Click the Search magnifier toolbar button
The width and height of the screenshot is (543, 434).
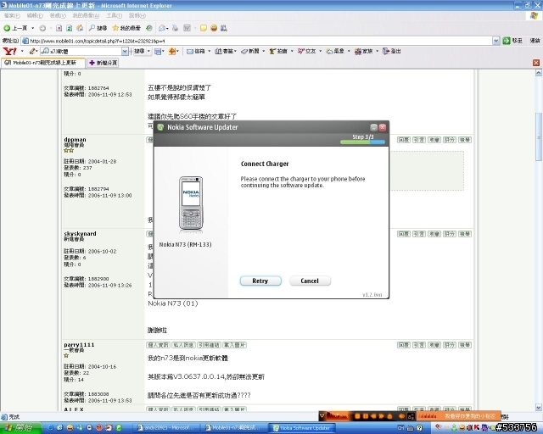point(98,28)
